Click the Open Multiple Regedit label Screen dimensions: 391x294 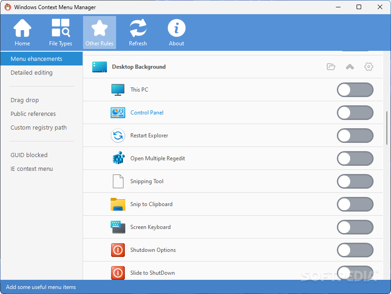coord(157,158)
